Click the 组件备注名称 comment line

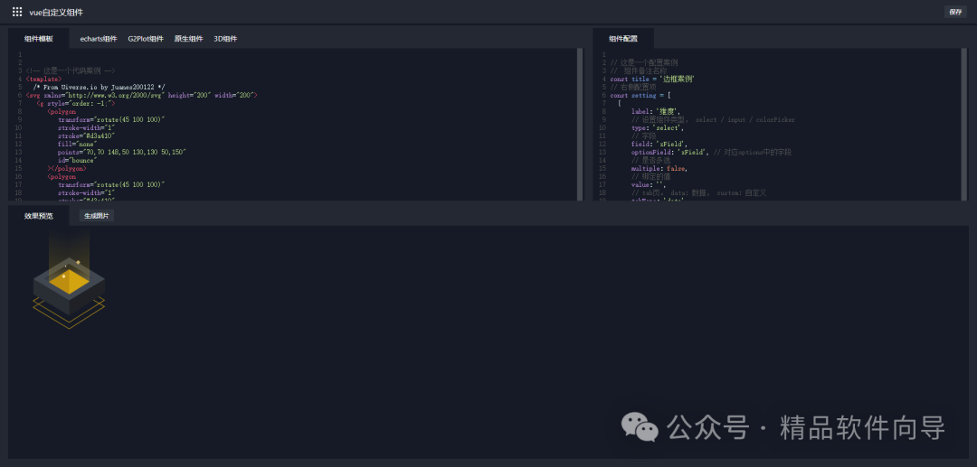(639, 70)
